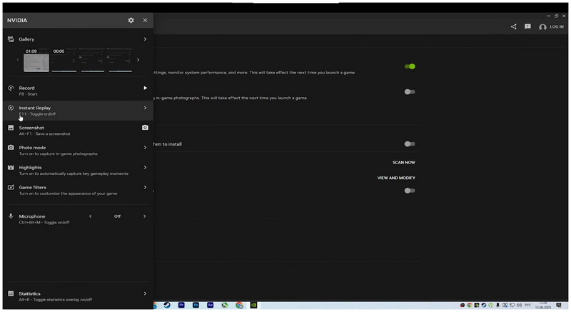Open NVIDIA overlay settings gear
Viewport: 571px width, 312px height.
[131, 21]
